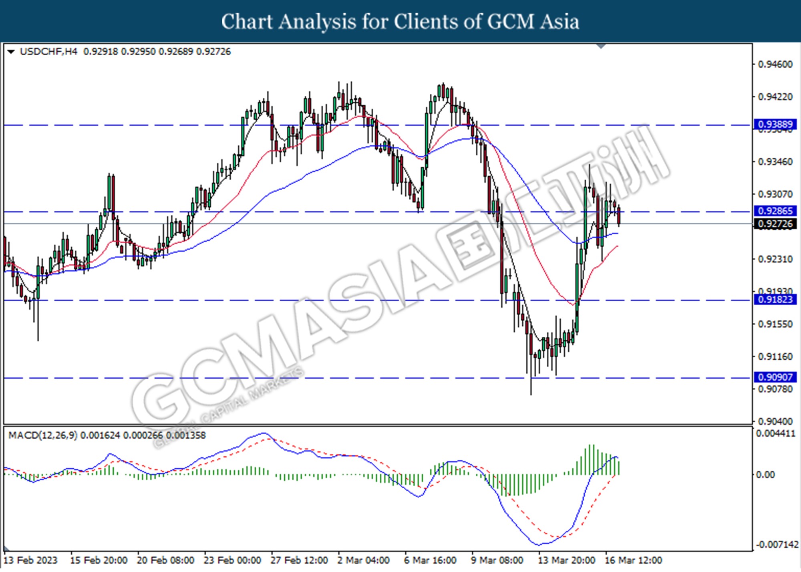This screenshot has width=801, height=572.
Task: Click the 9 Mar 08:00 time label
Action: [497, 560]
